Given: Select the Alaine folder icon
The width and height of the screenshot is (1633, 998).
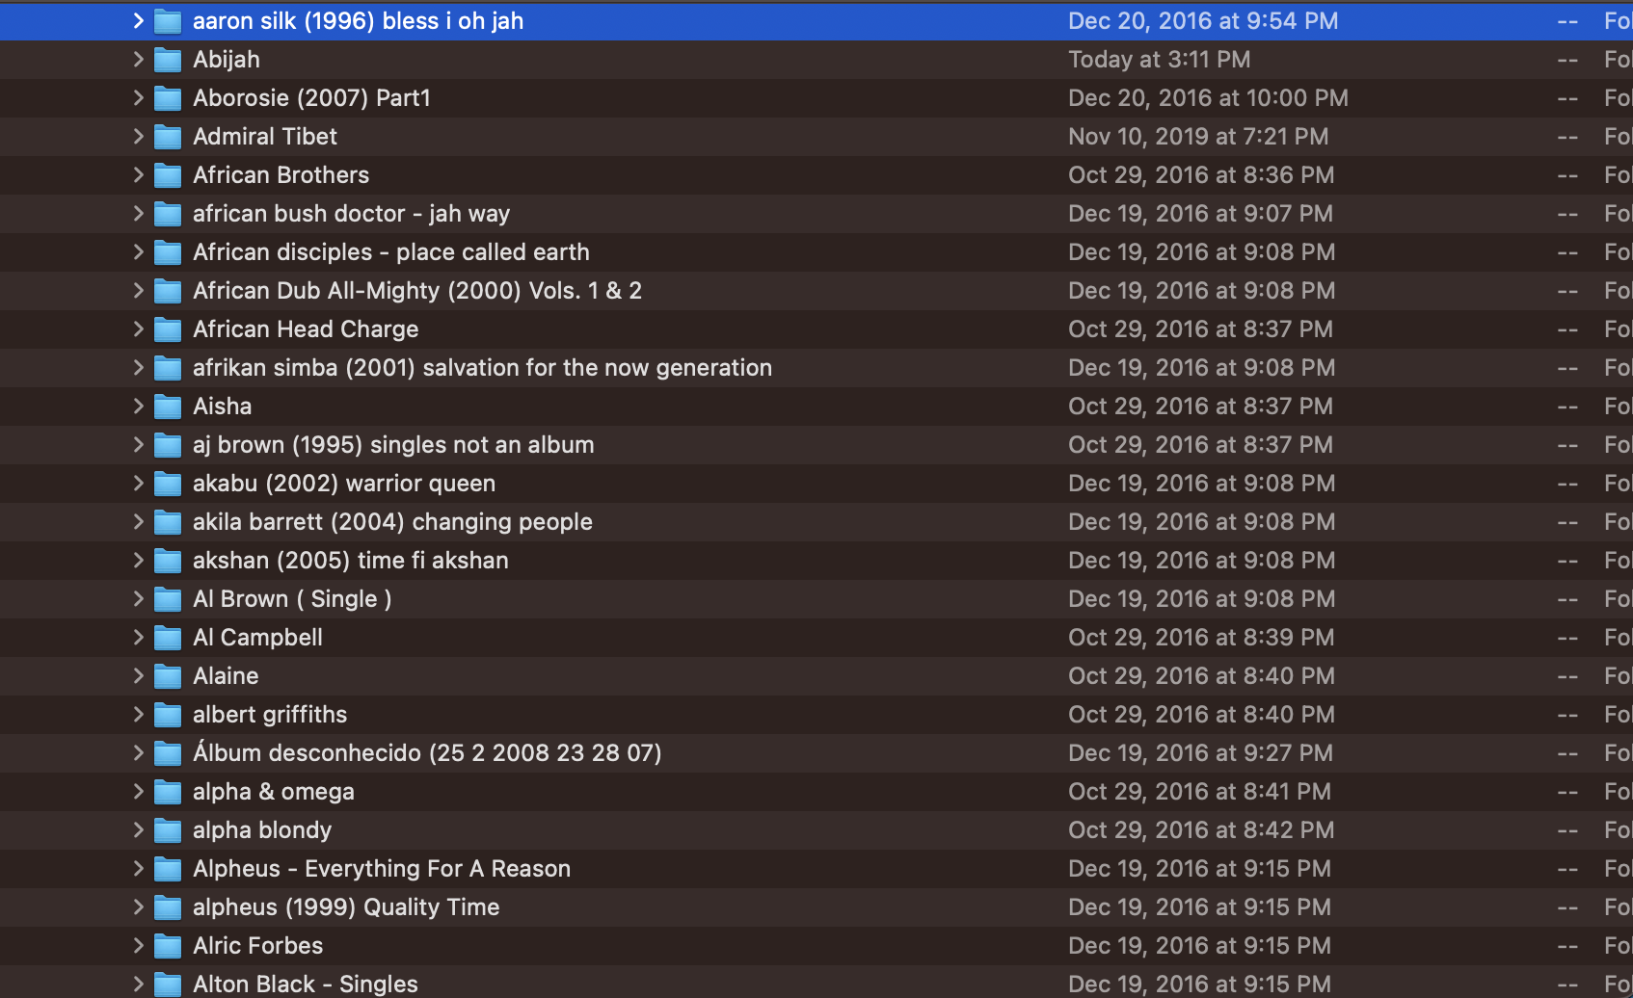Looking at the screenshot, I should (168, 676).
